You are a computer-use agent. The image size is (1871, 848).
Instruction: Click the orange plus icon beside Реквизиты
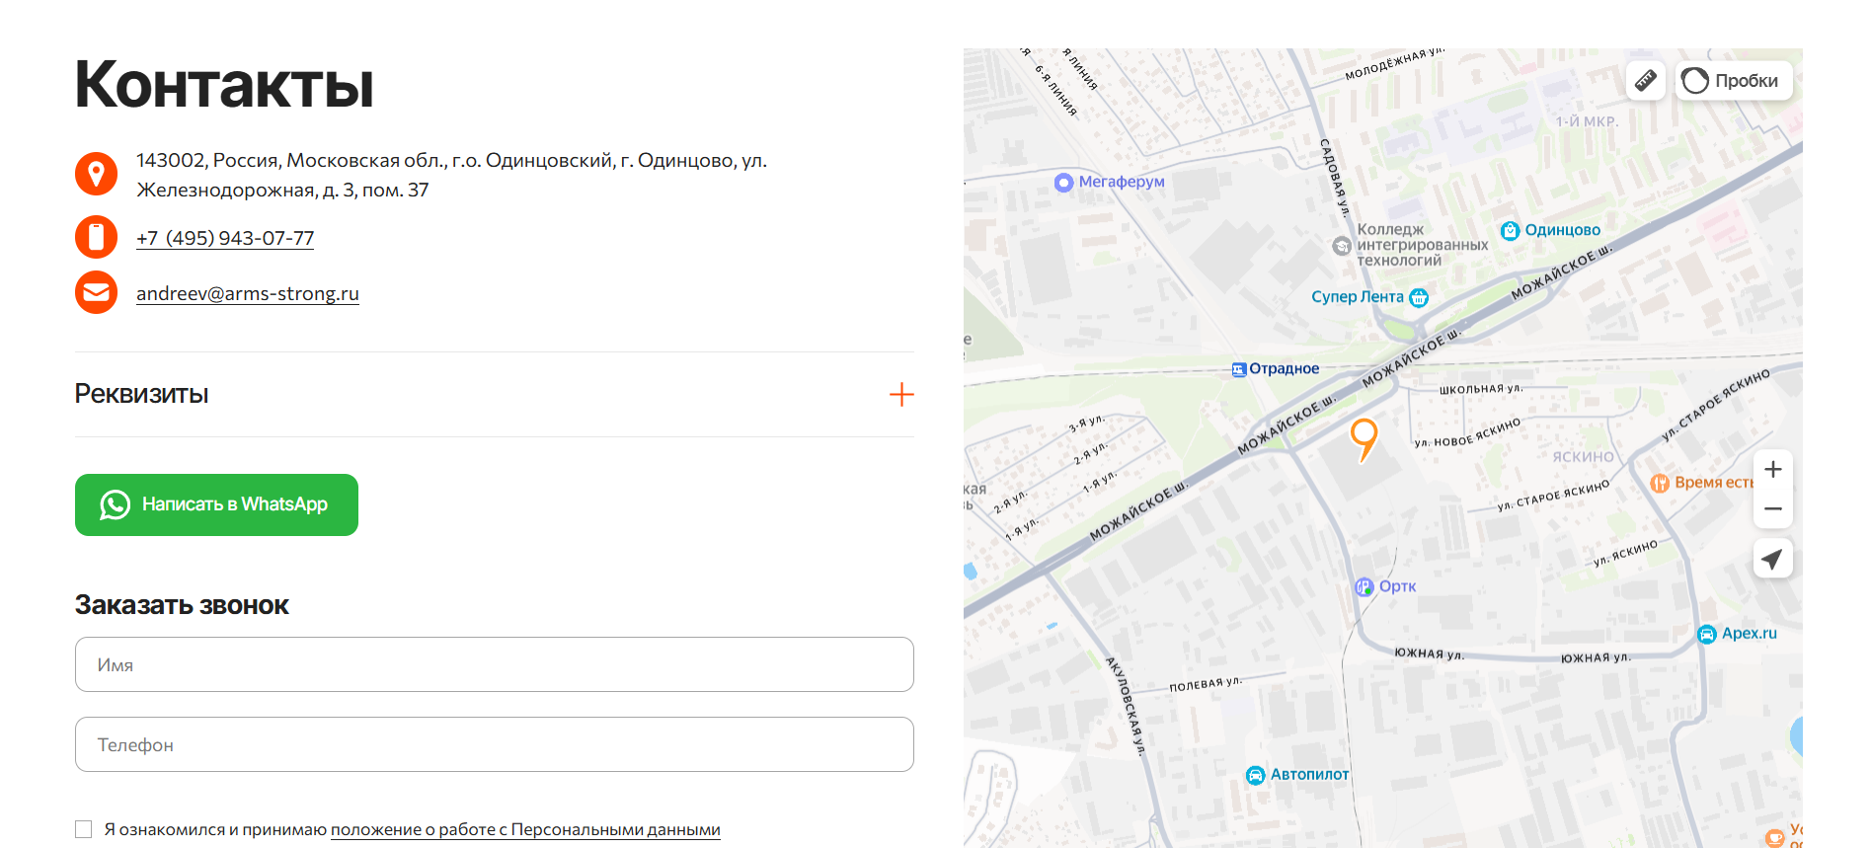(x=900, y=395)
